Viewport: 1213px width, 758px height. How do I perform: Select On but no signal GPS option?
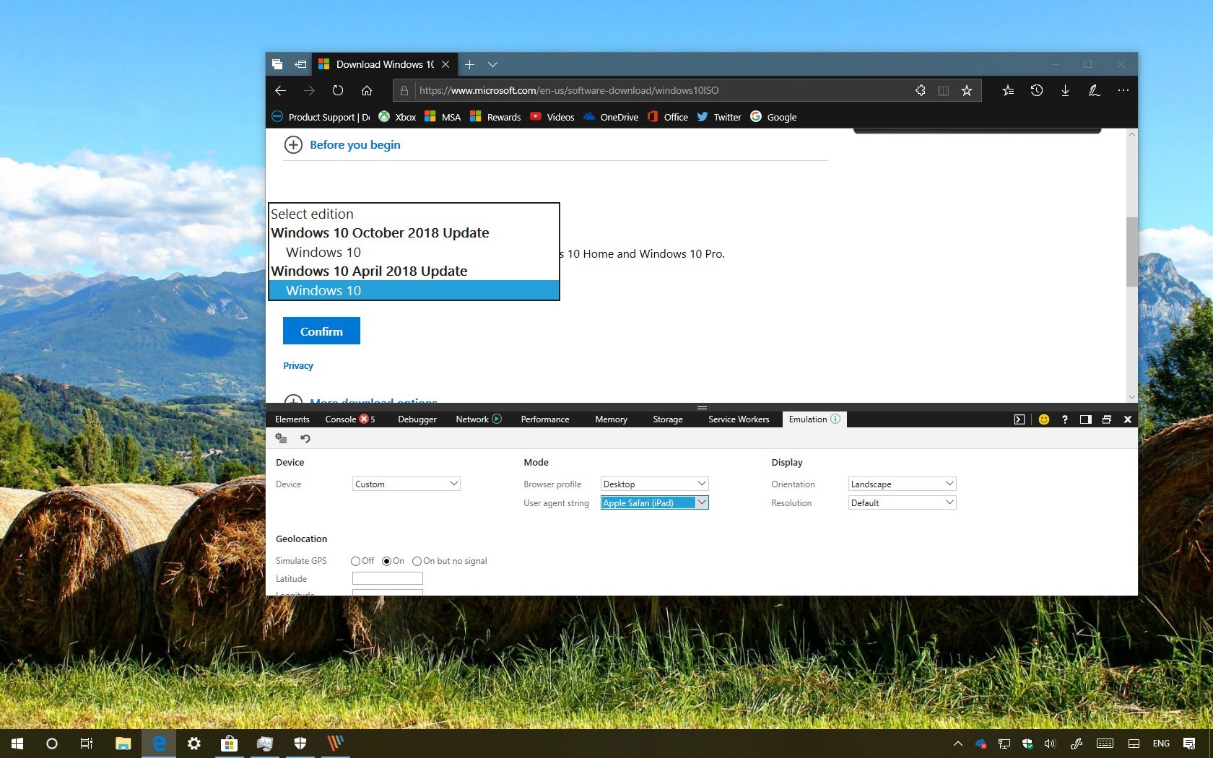[417, 561]
